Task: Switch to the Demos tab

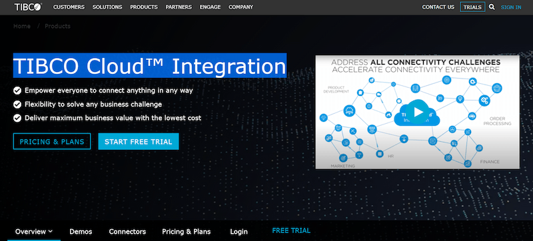Action: coord(81,232)
